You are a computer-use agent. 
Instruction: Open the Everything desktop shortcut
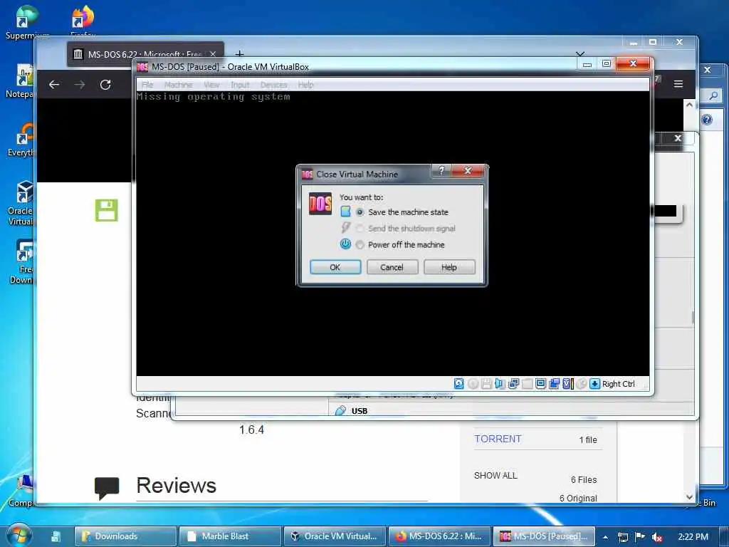21,140
